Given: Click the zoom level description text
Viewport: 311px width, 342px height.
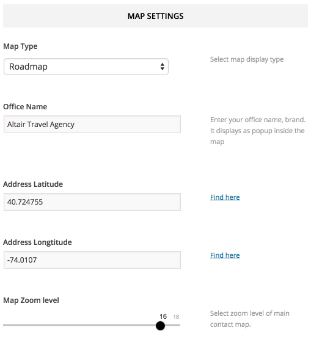Looking at the screenshot, I should [x=250, y=319].
